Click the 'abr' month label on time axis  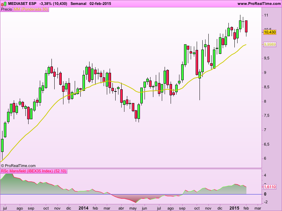click(x=121, y=208)
